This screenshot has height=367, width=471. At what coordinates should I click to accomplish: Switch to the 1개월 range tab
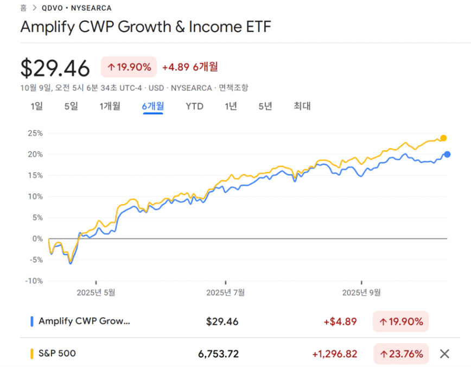click(x=110, y=106)
